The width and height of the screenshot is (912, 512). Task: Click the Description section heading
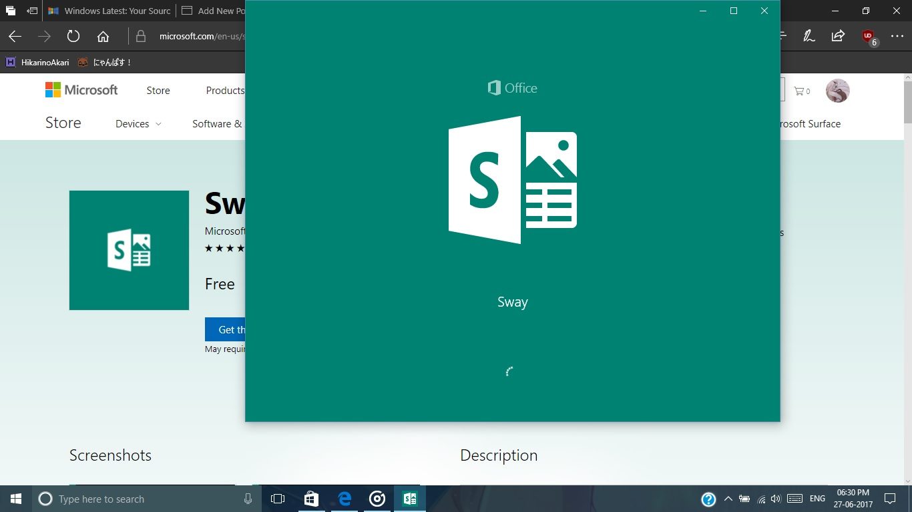499,455
